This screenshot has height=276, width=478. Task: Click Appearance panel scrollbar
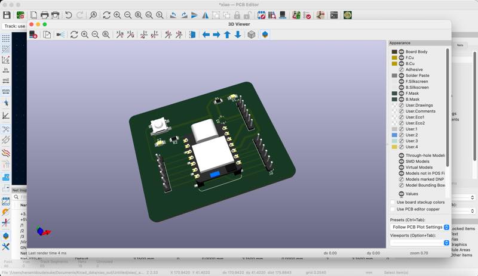click(x=448, y=107)
